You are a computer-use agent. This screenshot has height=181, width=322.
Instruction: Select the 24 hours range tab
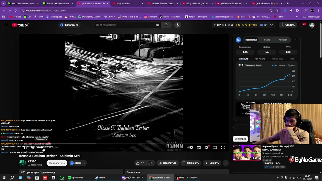click(x=244, y=59)
